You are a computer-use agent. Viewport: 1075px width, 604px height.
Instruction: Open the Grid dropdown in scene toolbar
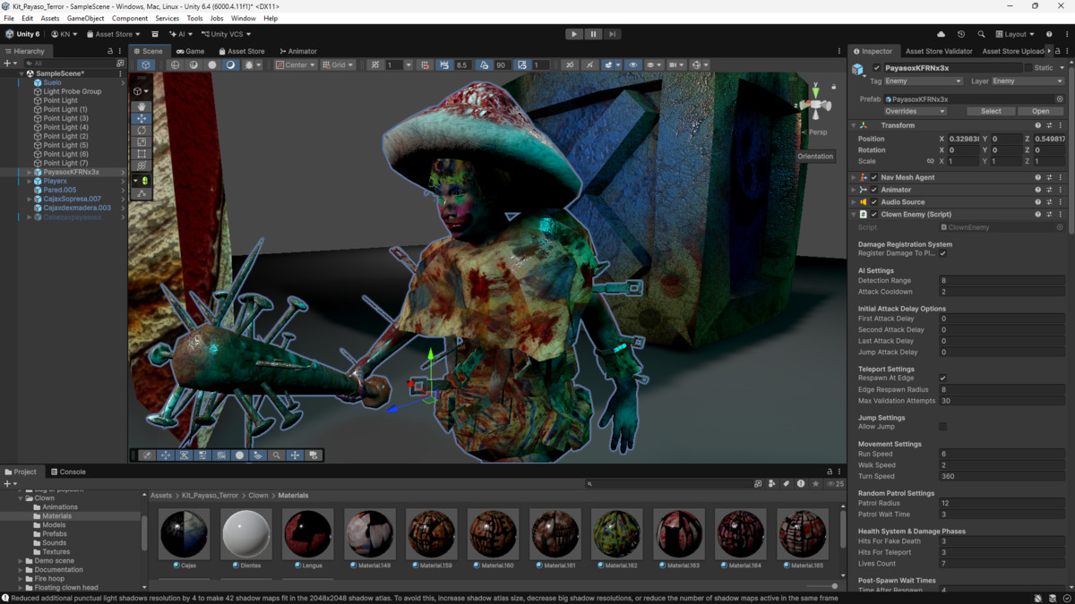point(338,64)
